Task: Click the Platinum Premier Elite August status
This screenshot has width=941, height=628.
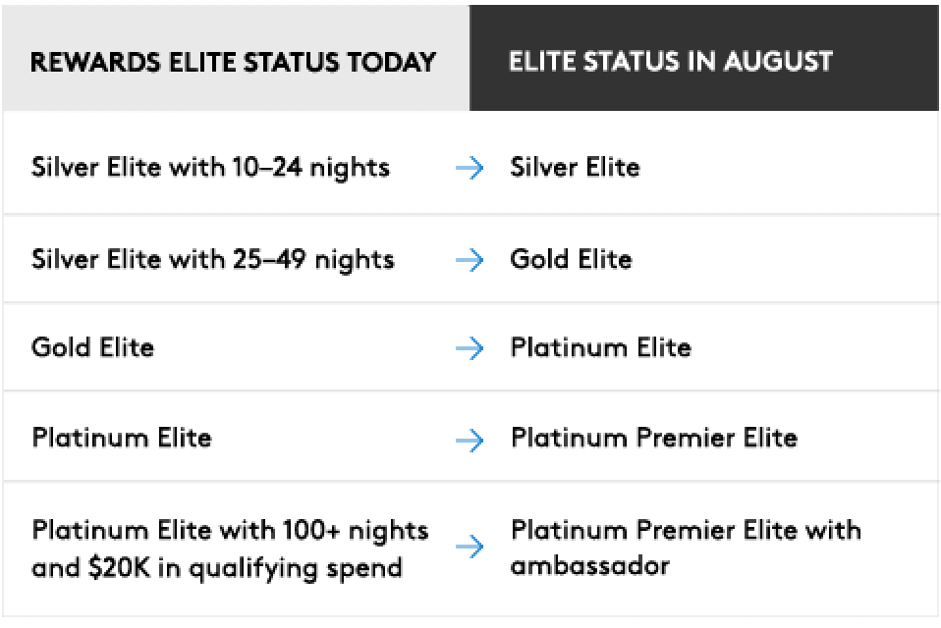Action: tap(653, 438)
